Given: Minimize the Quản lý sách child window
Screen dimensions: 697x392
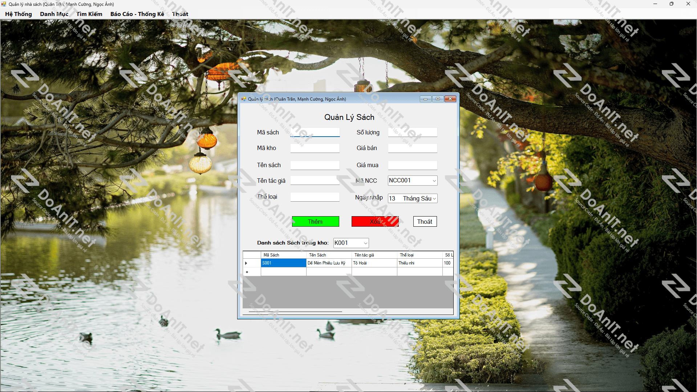Looking at the screenshot, I should [425, 99].
